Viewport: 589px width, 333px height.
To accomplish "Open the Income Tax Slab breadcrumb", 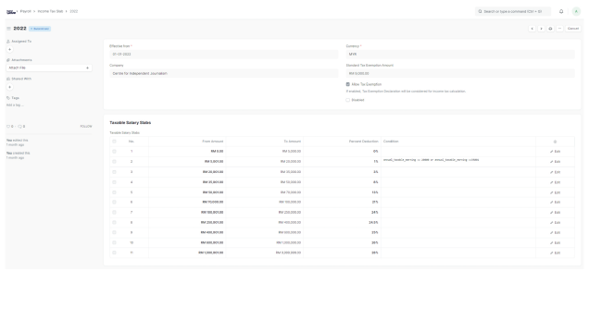I will click(x=50, y=11).
